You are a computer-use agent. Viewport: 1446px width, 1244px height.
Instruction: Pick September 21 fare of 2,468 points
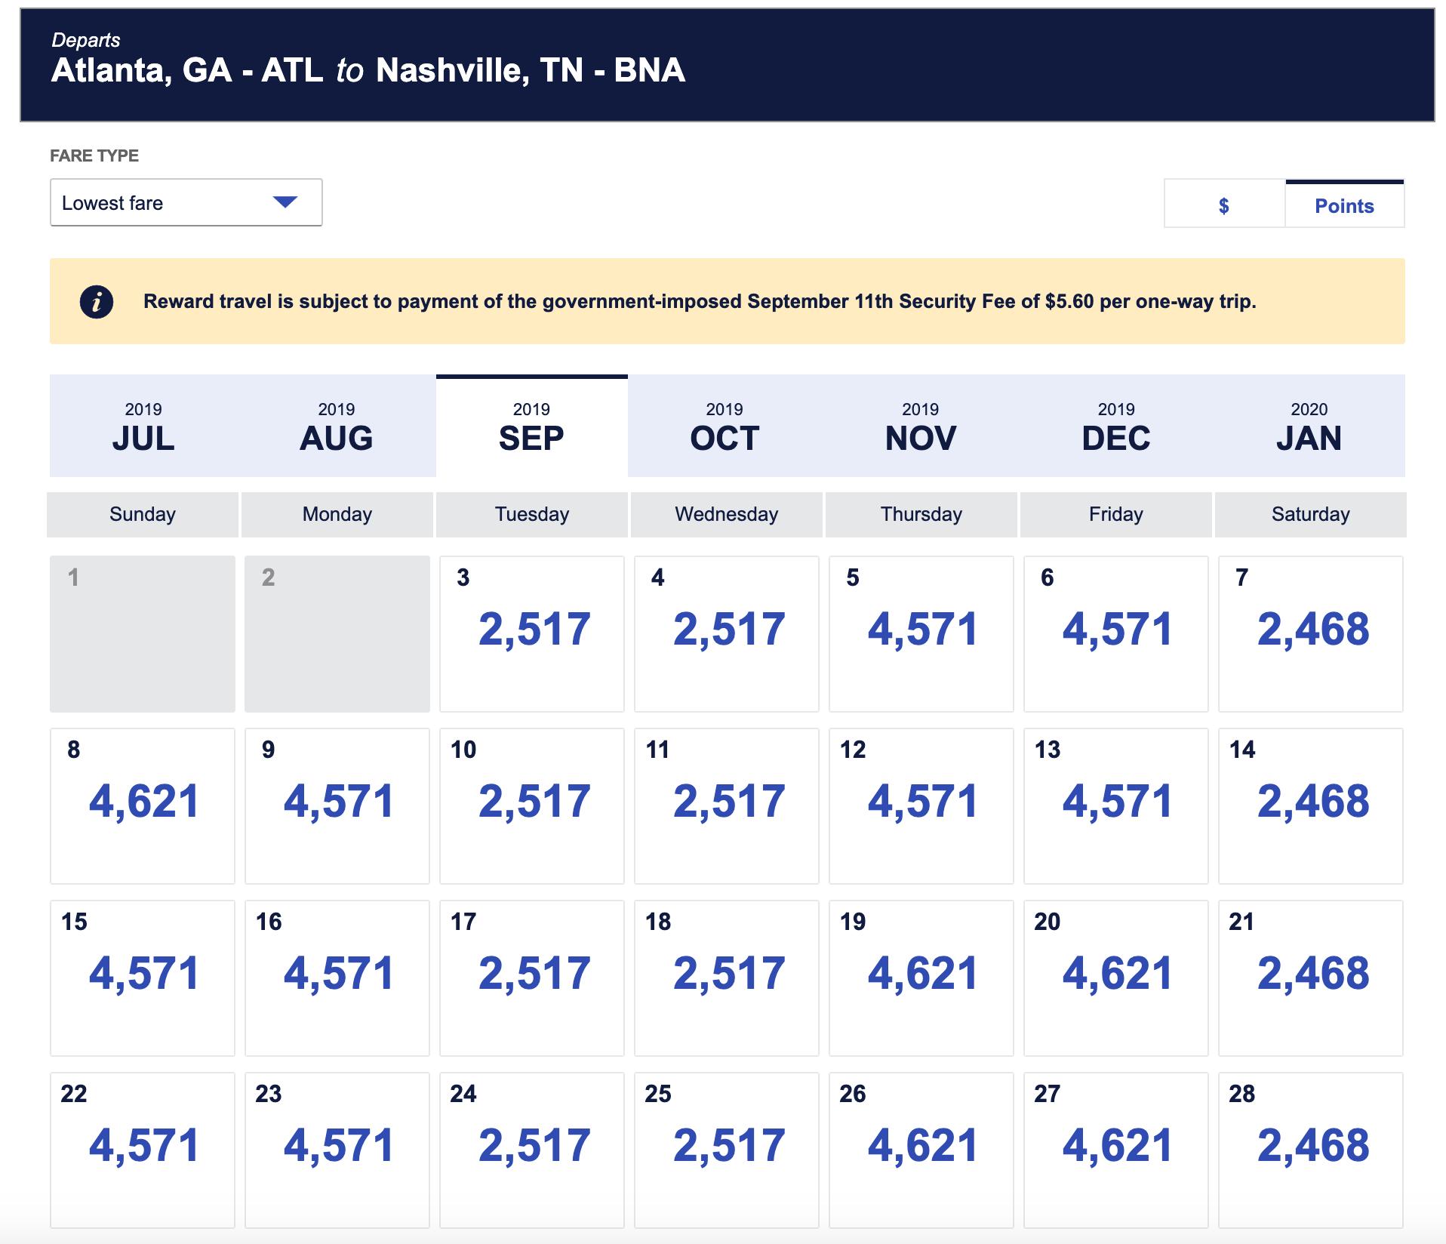pyautogui.click(x=1311, y=978)
